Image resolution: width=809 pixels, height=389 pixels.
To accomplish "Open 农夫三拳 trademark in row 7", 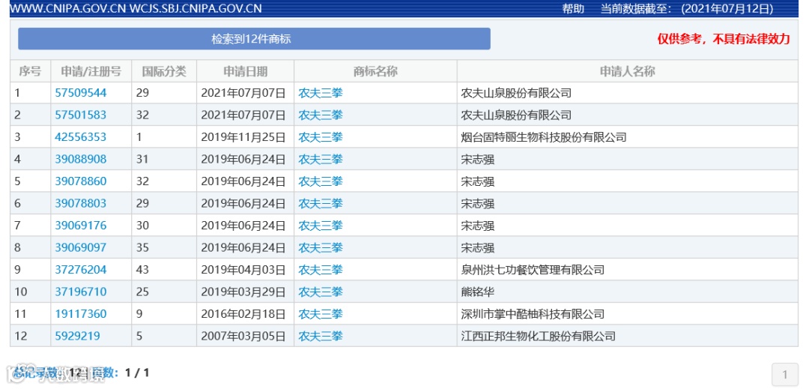I will click(321, 226).
